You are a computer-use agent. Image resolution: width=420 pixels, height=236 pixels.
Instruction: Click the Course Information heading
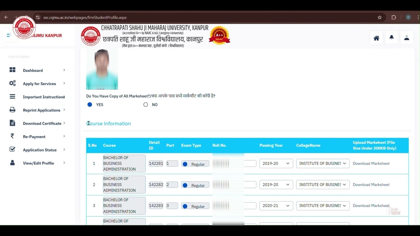(109, 124)
